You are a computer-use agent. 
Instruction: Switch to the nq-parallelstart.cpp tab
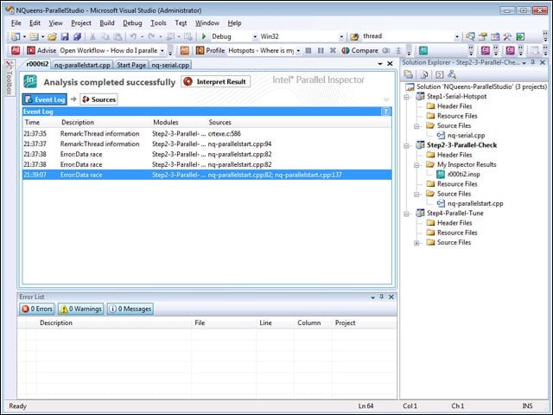coord(82,65)
